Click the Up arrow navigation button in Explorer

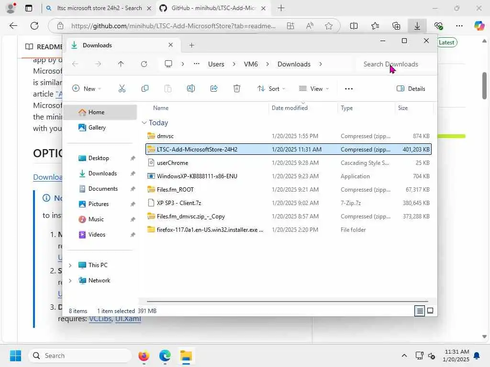click(121, 64)
